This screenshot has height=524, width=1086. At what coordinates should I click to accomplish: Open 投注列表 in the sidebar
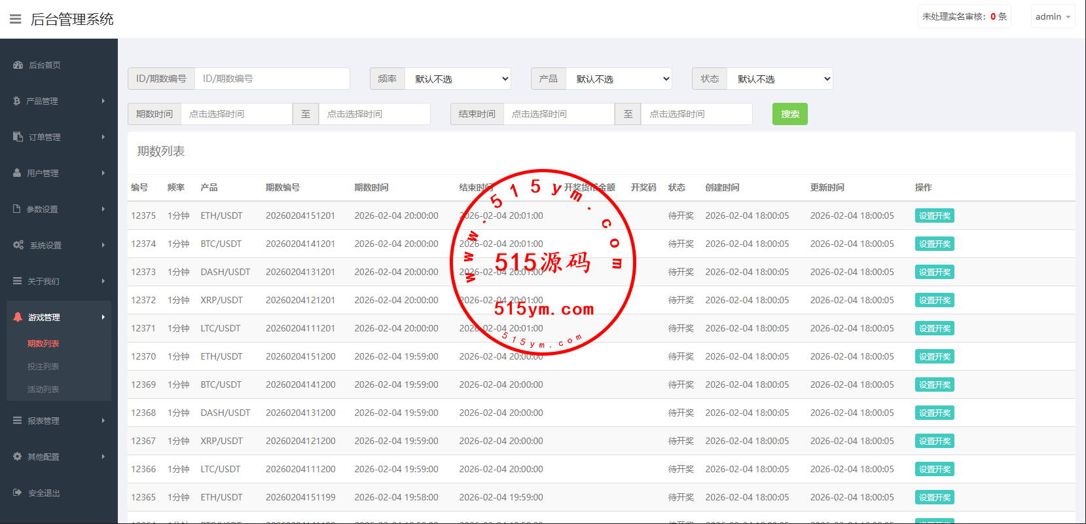click(43, 366)
